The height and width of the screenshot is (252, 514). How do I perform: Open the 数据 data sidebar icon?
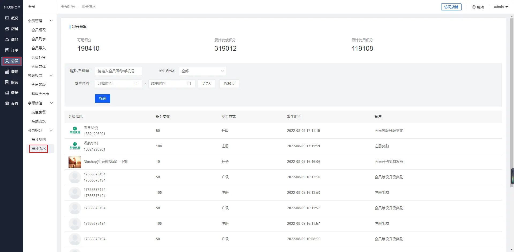point(7,93)
